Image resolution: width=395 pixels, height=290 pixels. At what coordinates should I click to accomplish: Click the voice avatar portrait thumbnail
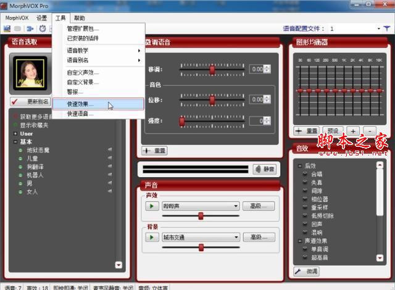pyautogui.click(x=30, y=73)
